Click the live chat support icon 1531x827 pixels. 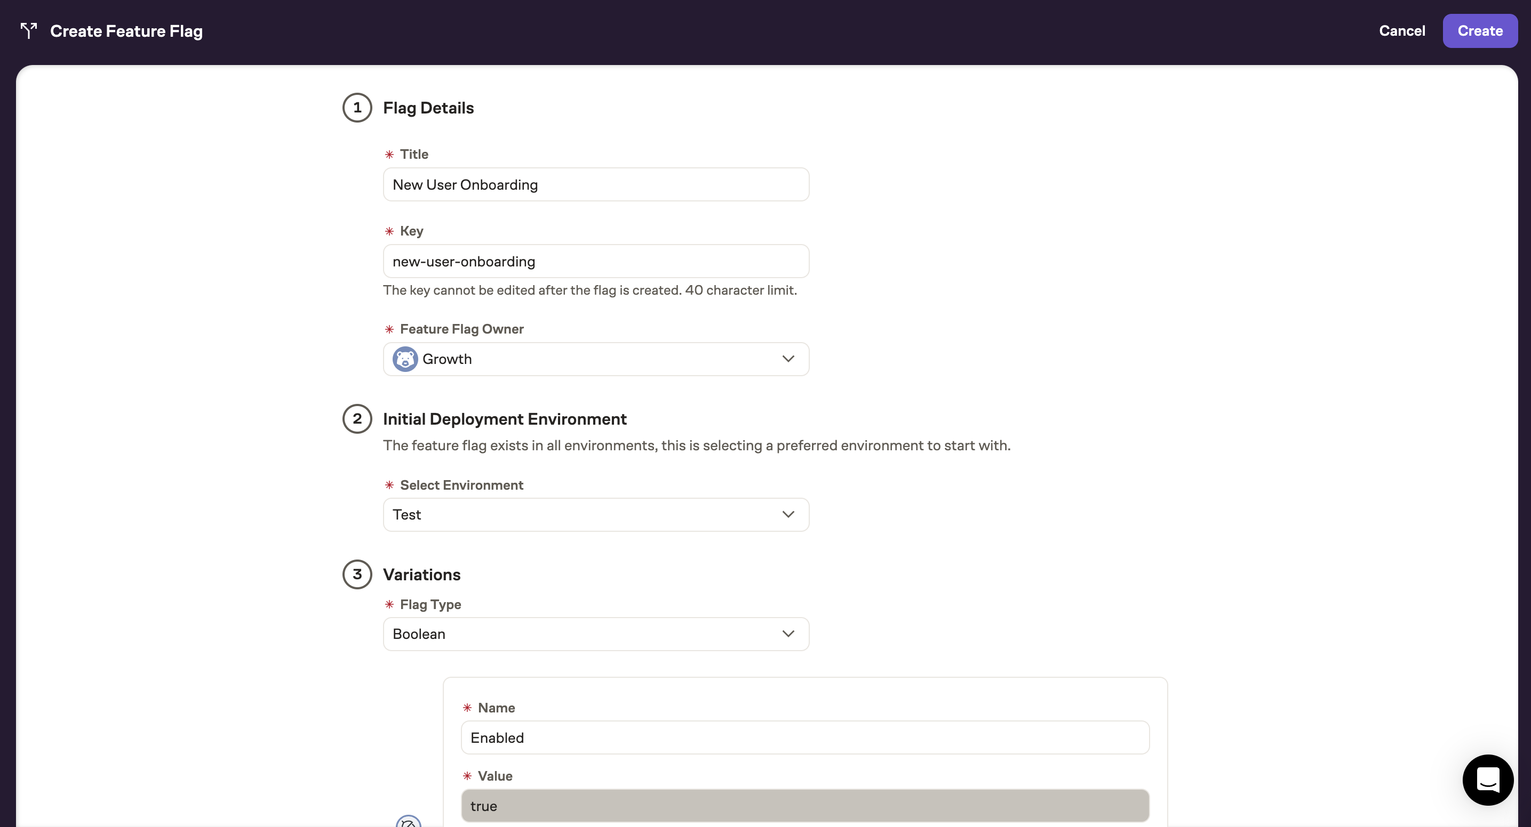[1488, 780]
